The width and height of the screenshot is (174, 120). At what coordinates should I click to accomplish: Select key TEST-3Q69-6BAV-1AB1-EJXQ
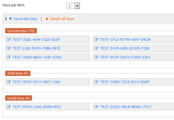37,57
